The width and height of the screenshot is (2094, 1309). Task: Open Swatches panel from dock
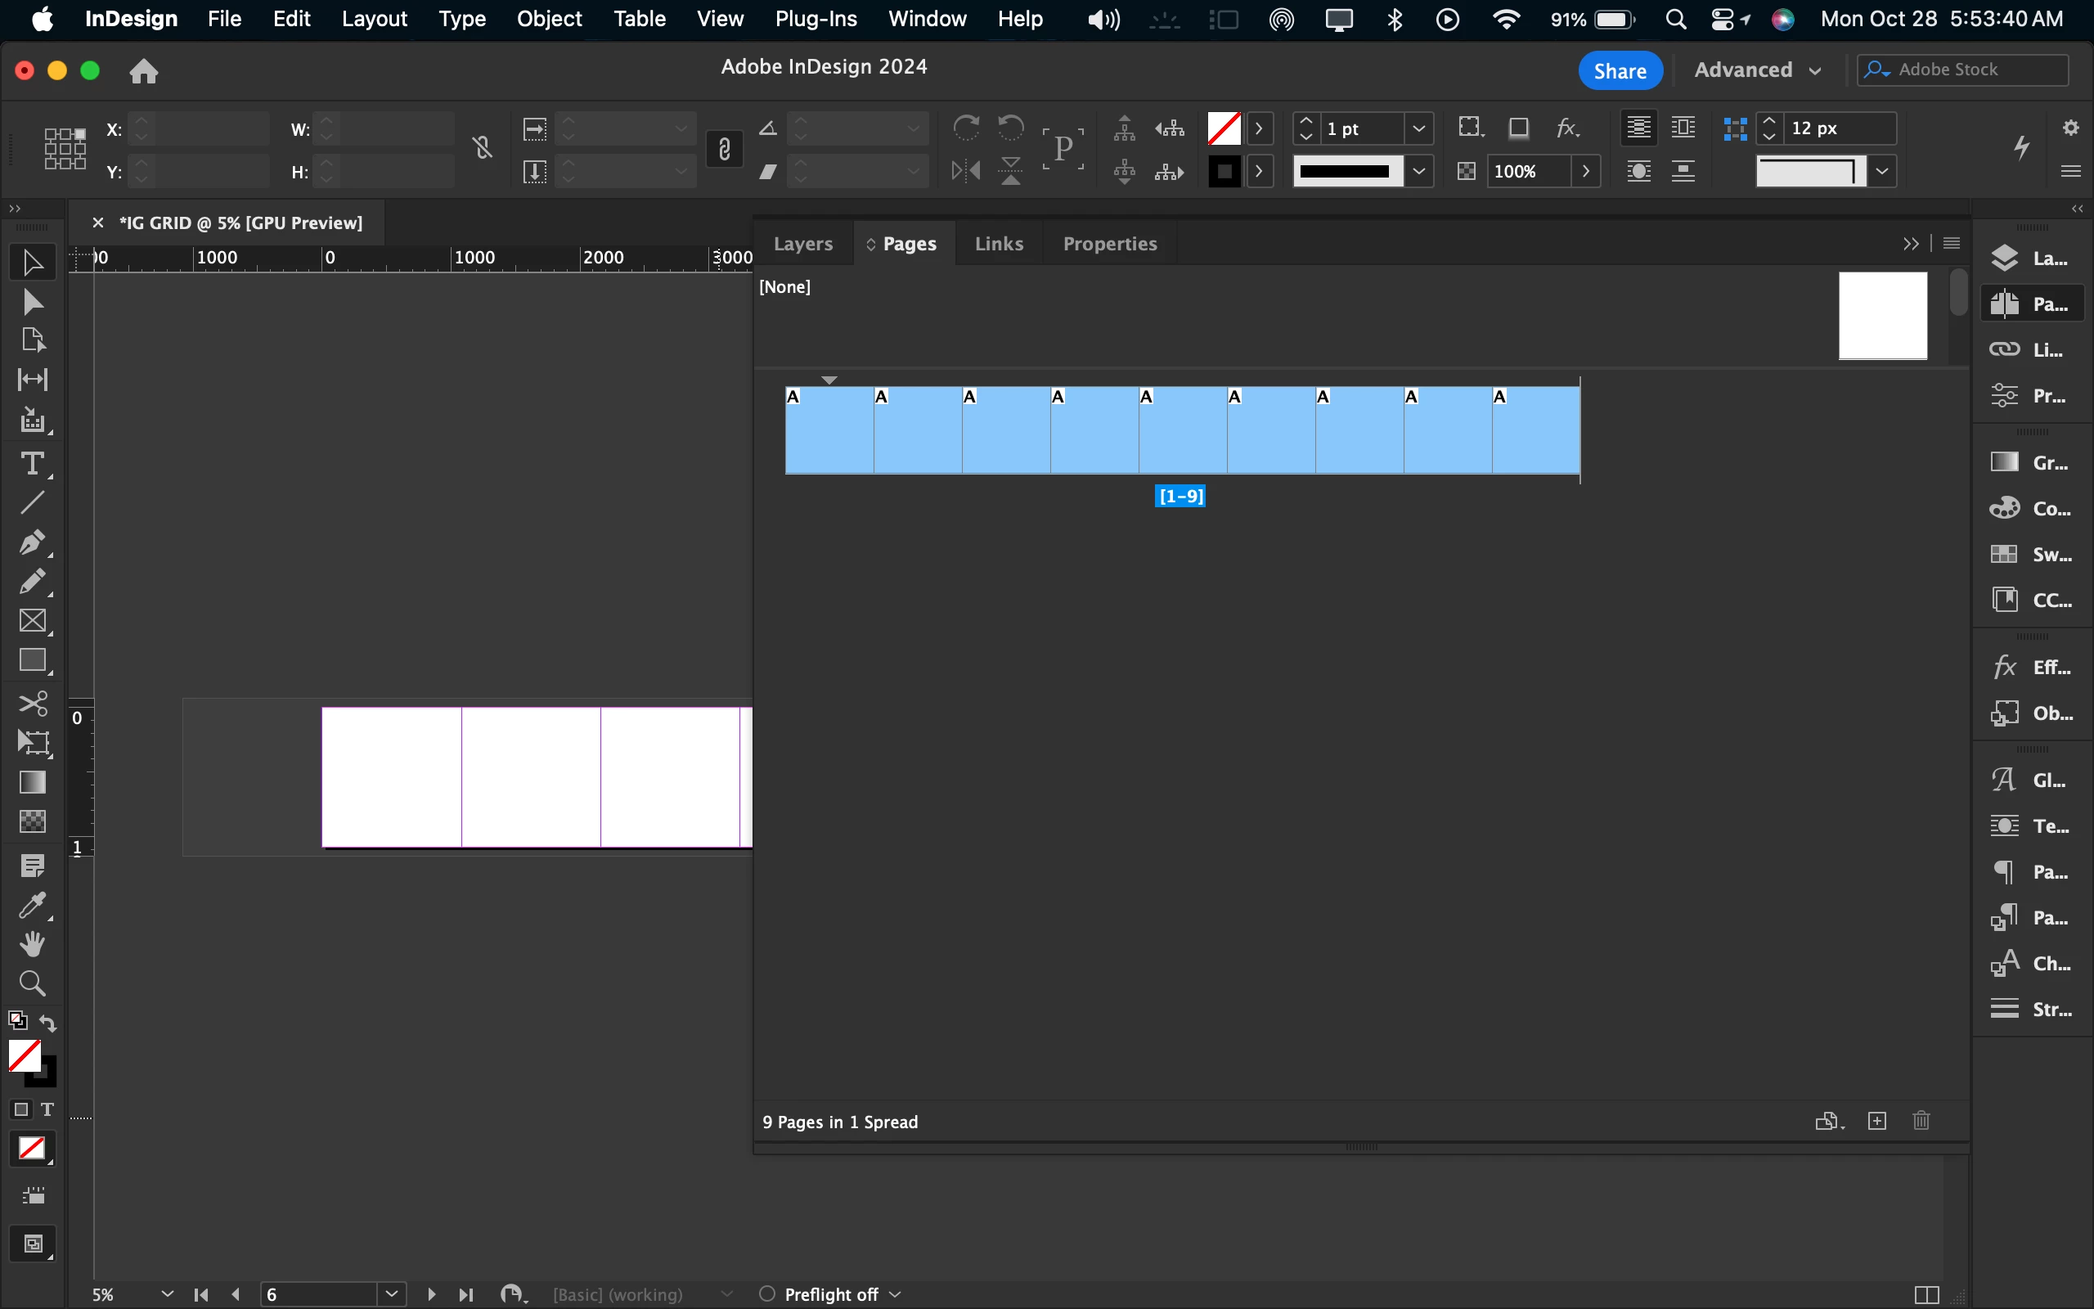click(x=2032, y=554)
